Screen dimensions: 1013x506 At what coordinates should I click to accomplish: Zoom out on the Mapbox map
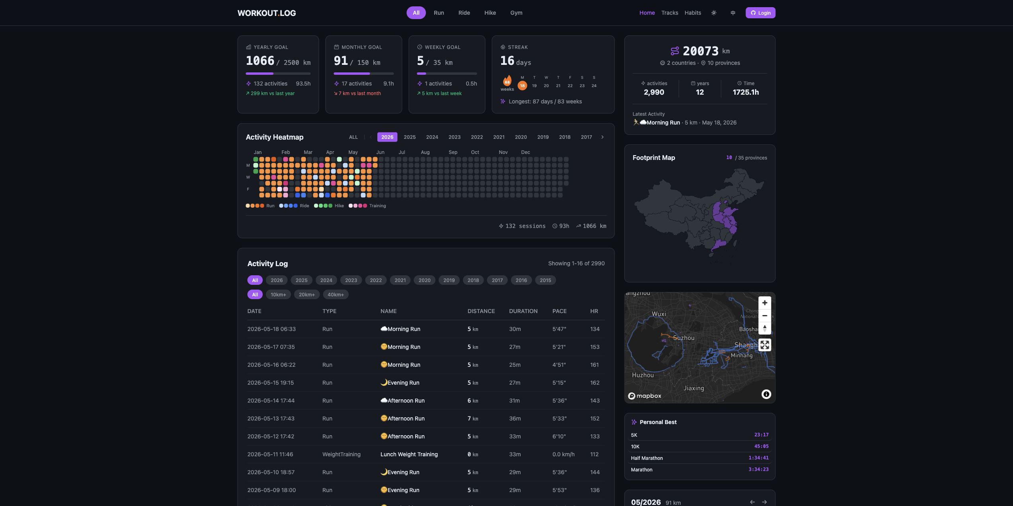coord(765,315)
